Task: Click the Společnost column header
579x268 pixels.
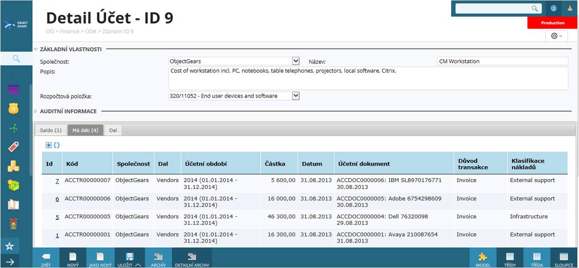Action: tap(134, 164)
